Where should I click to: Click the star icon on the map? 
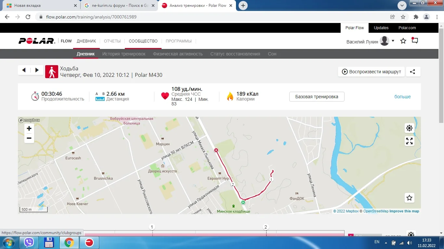[409, 198]
